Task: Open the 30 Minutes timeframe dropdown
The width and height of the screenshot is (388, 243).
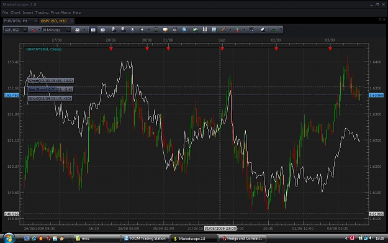Action: click(x=56, y=30)
